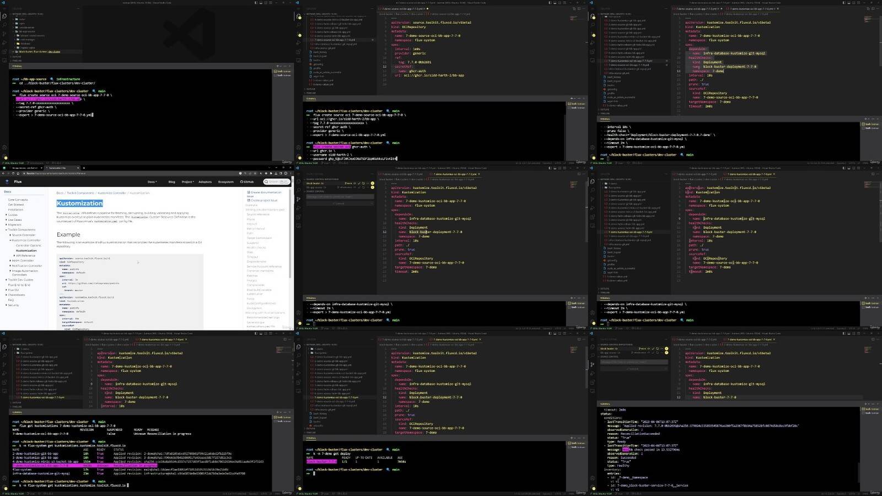Collapse Toolkit Components in Flux docs sidebar
This screenshot has width=882, height=496.
tap(6, 230)
